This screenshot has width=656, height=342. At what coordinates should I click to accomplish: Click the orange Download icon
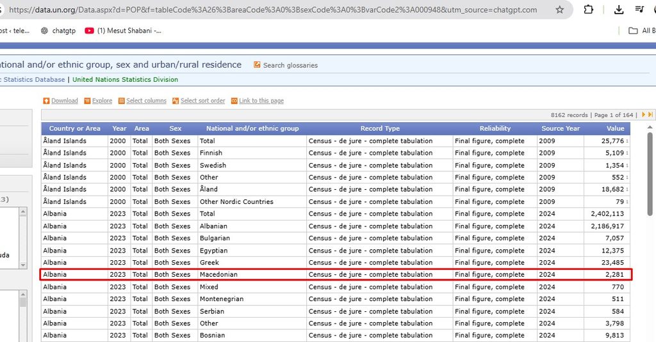(x=46, y=100)
